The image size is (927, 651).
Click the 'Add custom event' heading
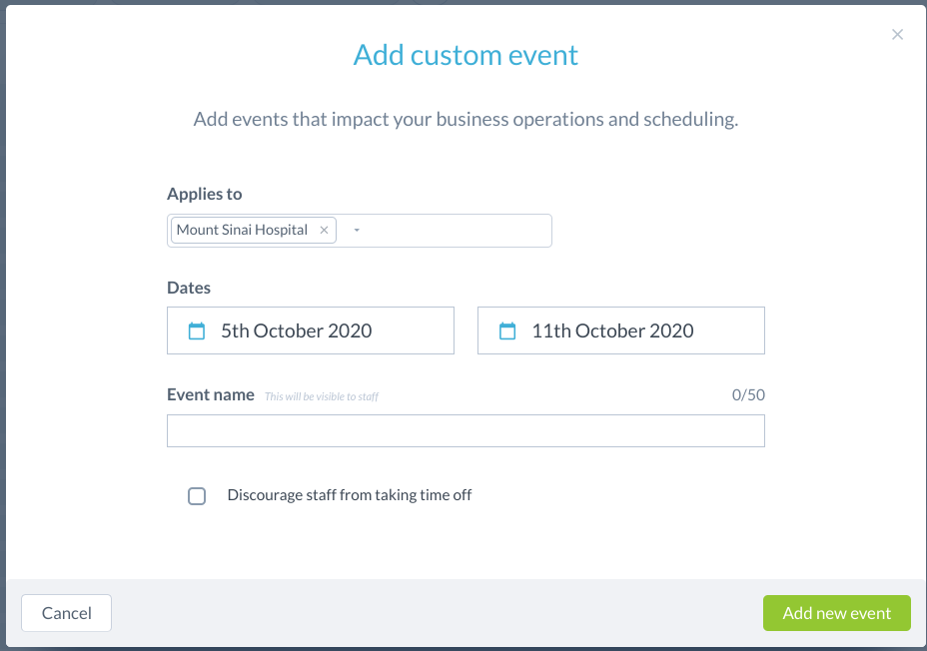(x=465, y=55)
